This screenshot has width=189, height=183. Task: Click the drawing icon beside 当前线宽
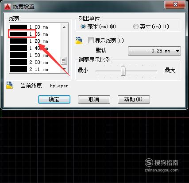click(9, 85)
